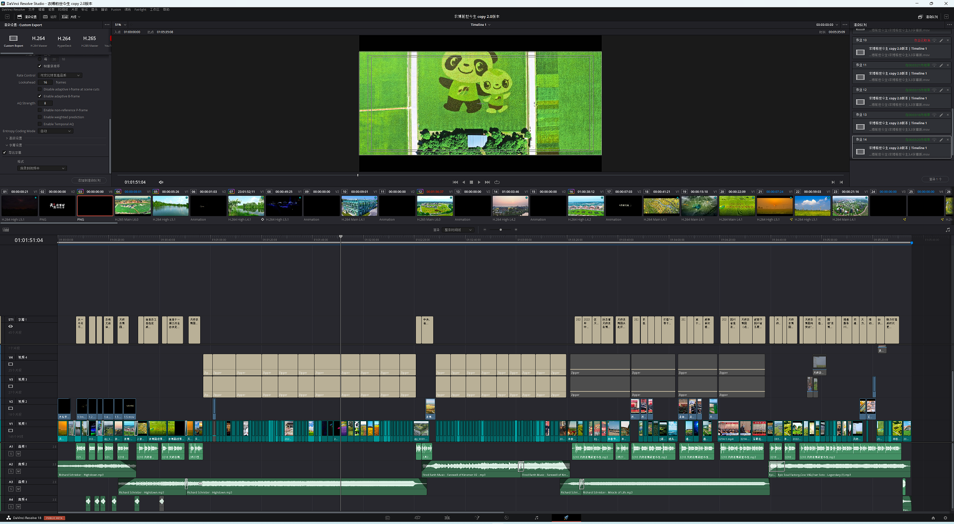The height and width of the screenshot is (524, 954).
Task: Click the timeline audio note icon
Action: point(948,230)
